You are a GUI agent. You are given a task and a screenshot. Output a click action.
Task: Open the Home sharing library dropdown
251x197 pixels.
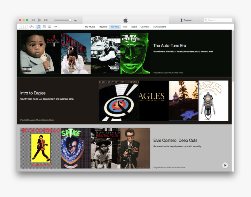point(32,27)
